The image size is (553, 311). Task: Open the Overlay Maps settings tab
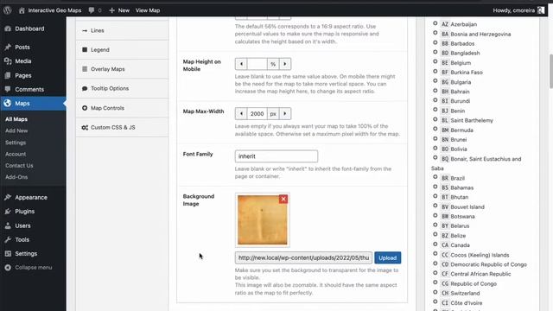122,69
